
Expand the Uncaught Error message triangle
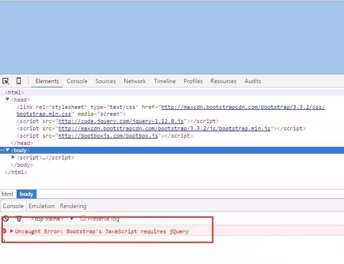coord(12,231)
